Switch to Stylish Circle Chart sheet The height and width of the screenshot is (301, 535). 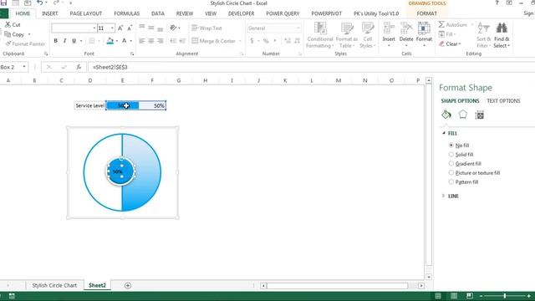pos(54,286)
